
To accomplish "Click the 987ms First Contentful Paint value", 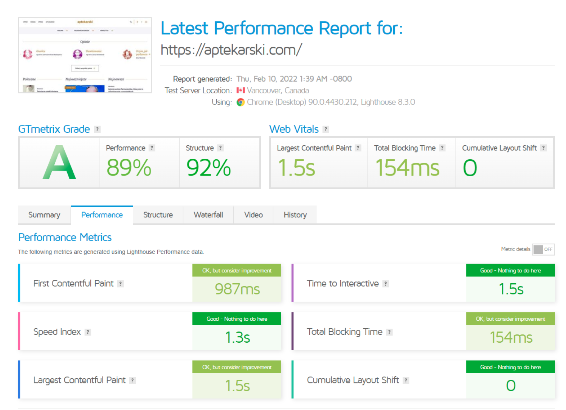I will [x=237, y=289].
